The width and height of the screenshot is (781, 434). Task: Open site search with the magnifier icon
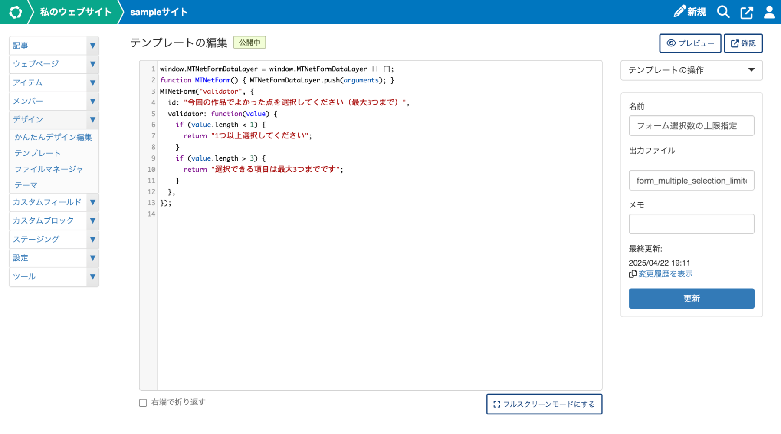[723, 12]
